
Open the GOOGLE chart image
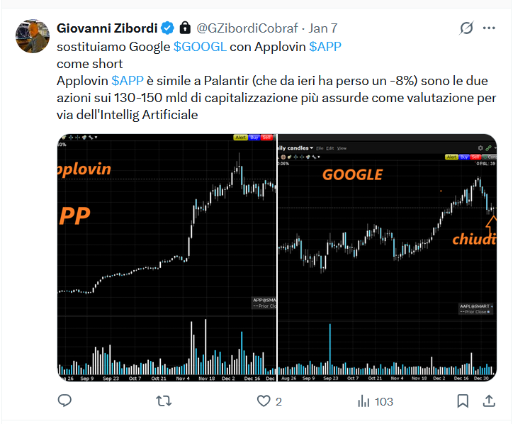tap(388, 257)
